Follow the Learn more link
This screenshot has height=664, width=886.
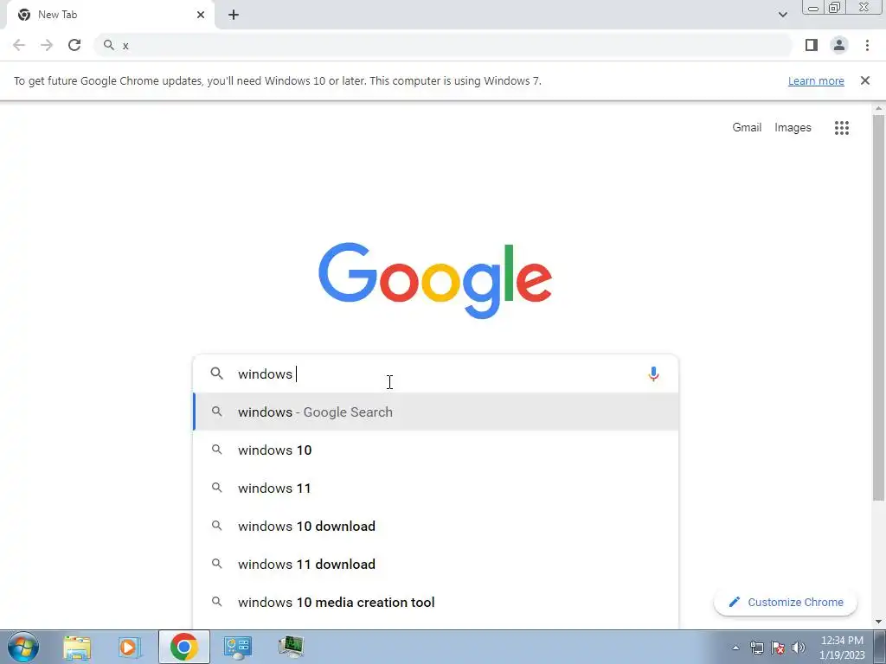816,80
